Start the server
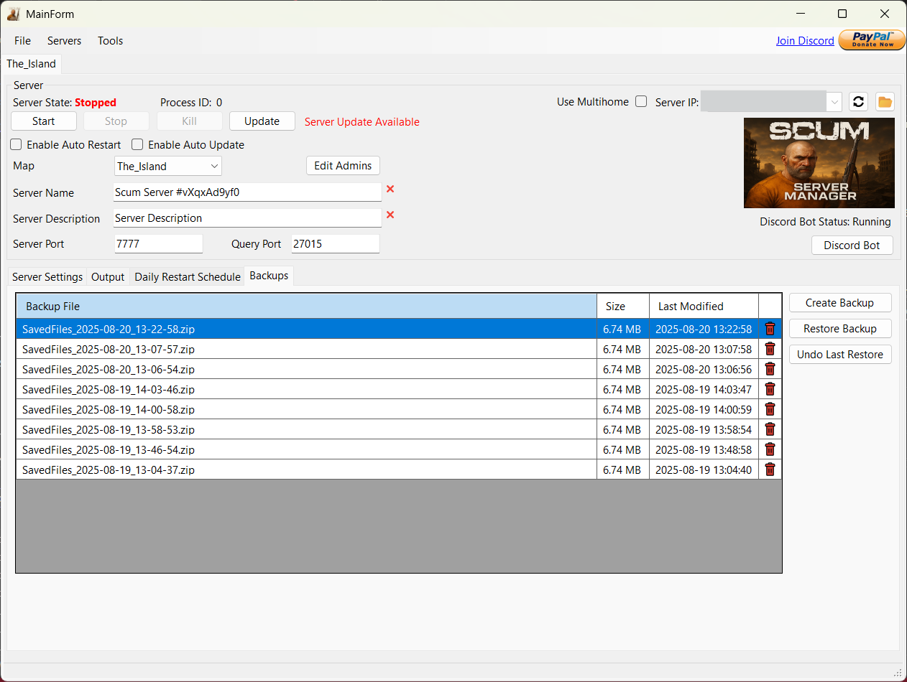This screenshot has height=682, width=907. (44, 121)
